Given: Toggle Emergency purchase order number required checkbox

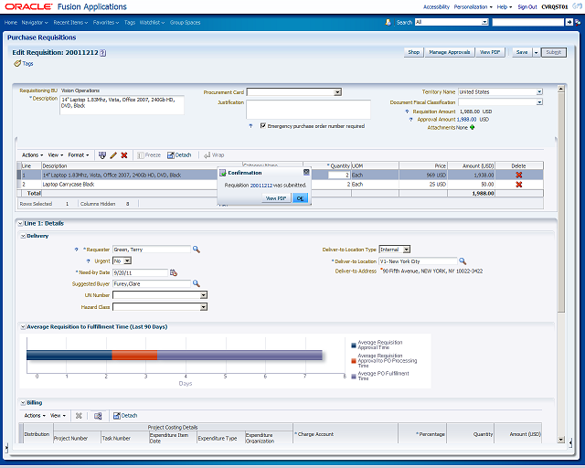Looking at the screenshot, I should 263,126.
